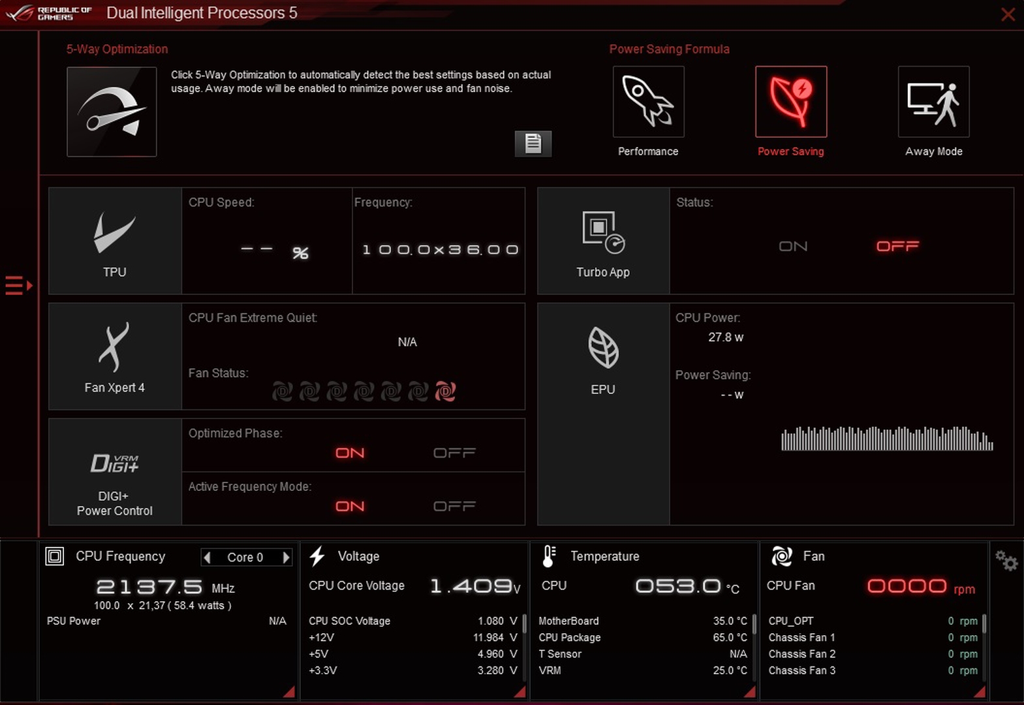Click the Fan list scrollbar
Image resolution: width=1024 pixels, height=705 pixels.
click(984, 623)
